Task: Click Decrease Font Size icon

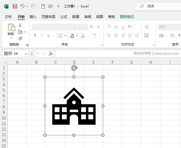Action: coord(99,27)
